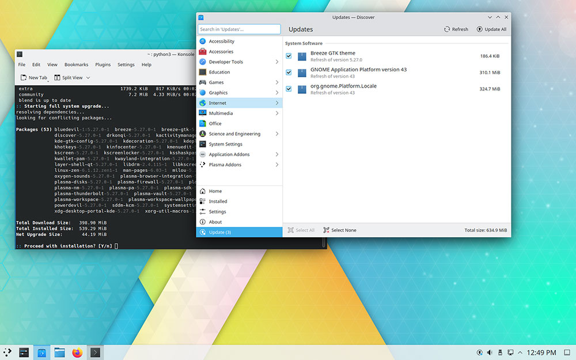
Task: Expand the Internet subcategories arrow
Action: pyautogui.click(x=277, y=103)
